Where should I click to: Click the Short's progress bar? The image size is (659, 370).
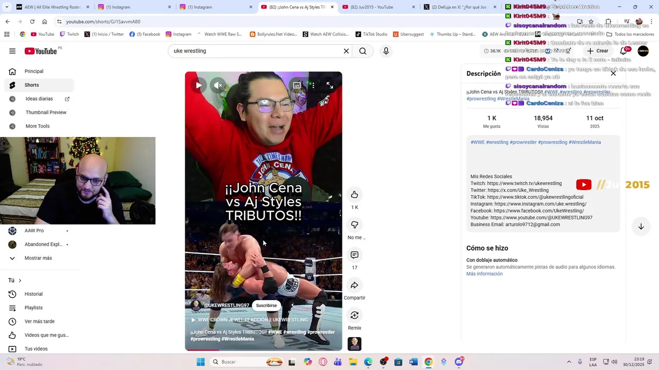point(264,350)
